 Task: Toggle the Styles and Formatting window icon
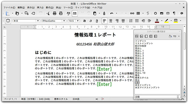coord(8,21)
